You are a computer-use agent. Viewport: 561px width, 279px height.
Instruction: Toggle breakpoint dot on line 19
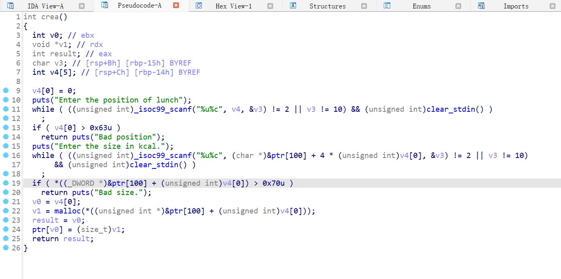tap(6, 183)
